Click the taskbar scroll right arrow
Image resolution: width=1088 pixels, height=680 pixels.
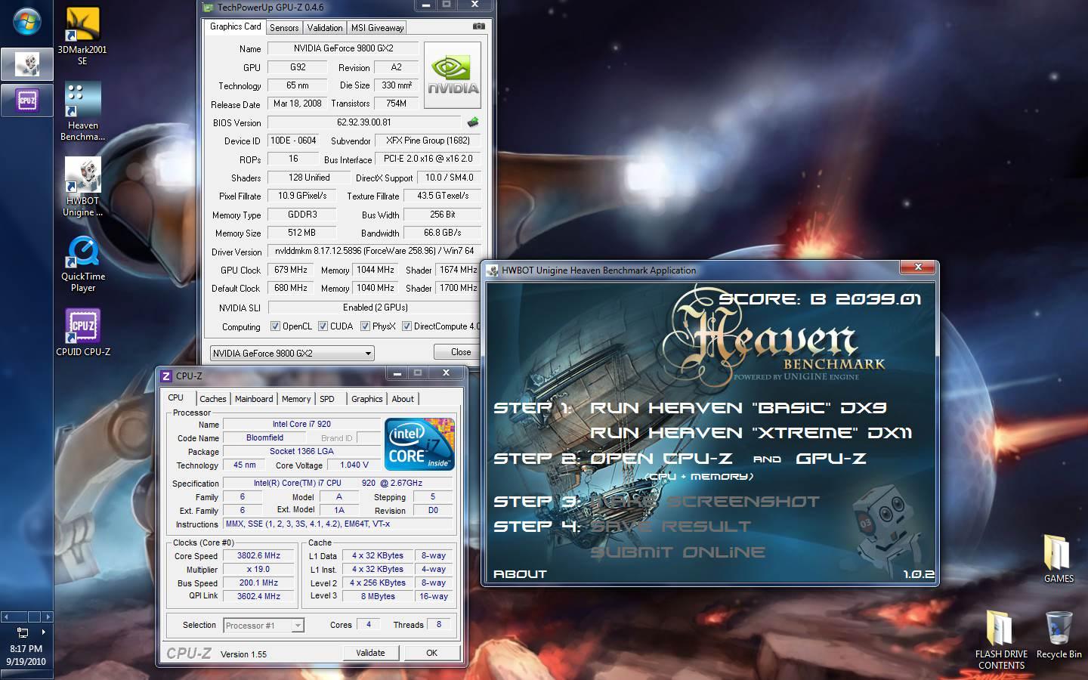tap(48, 617)
